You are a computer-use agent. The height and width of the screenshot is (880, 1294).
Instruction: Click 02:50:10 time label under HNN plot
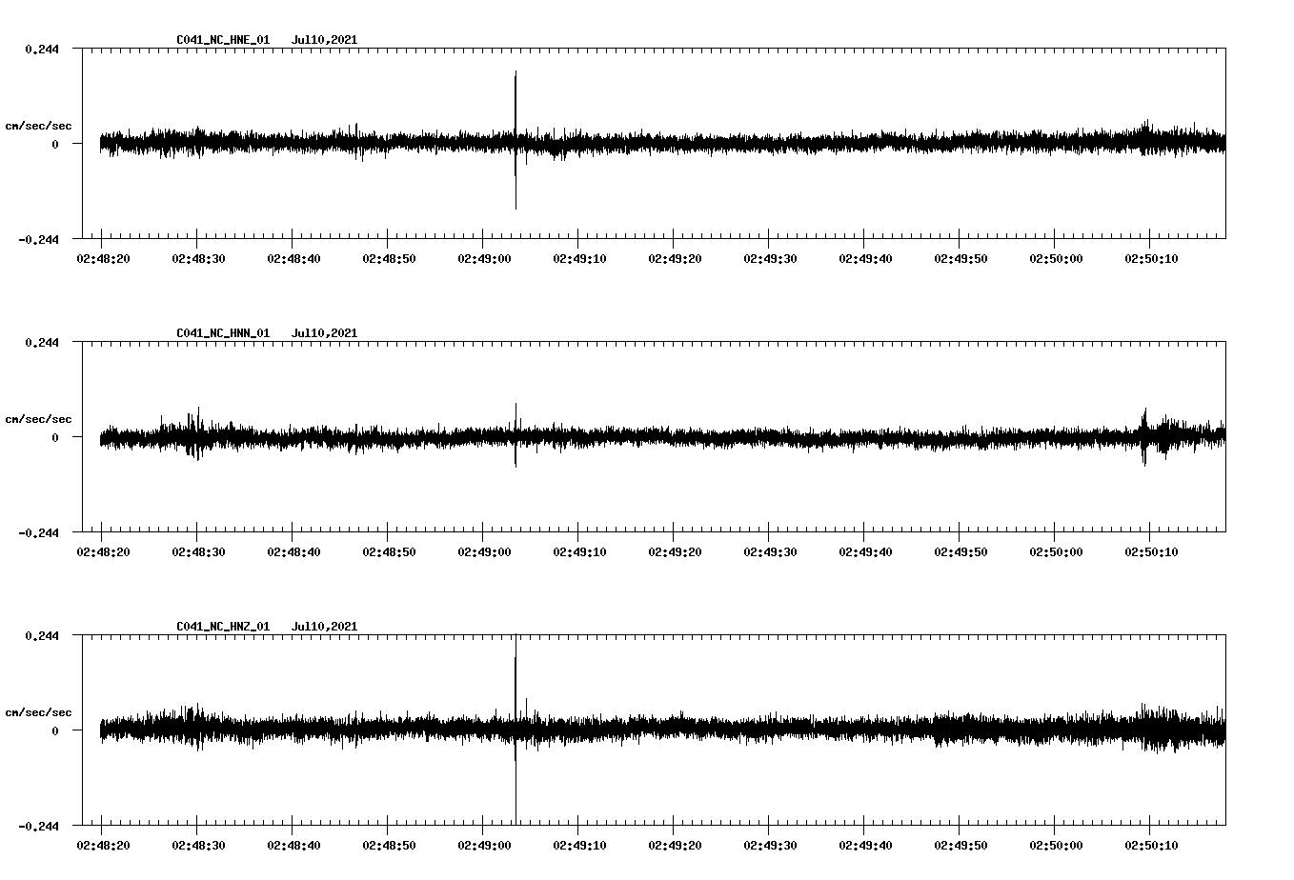[x=1151, y=551]
